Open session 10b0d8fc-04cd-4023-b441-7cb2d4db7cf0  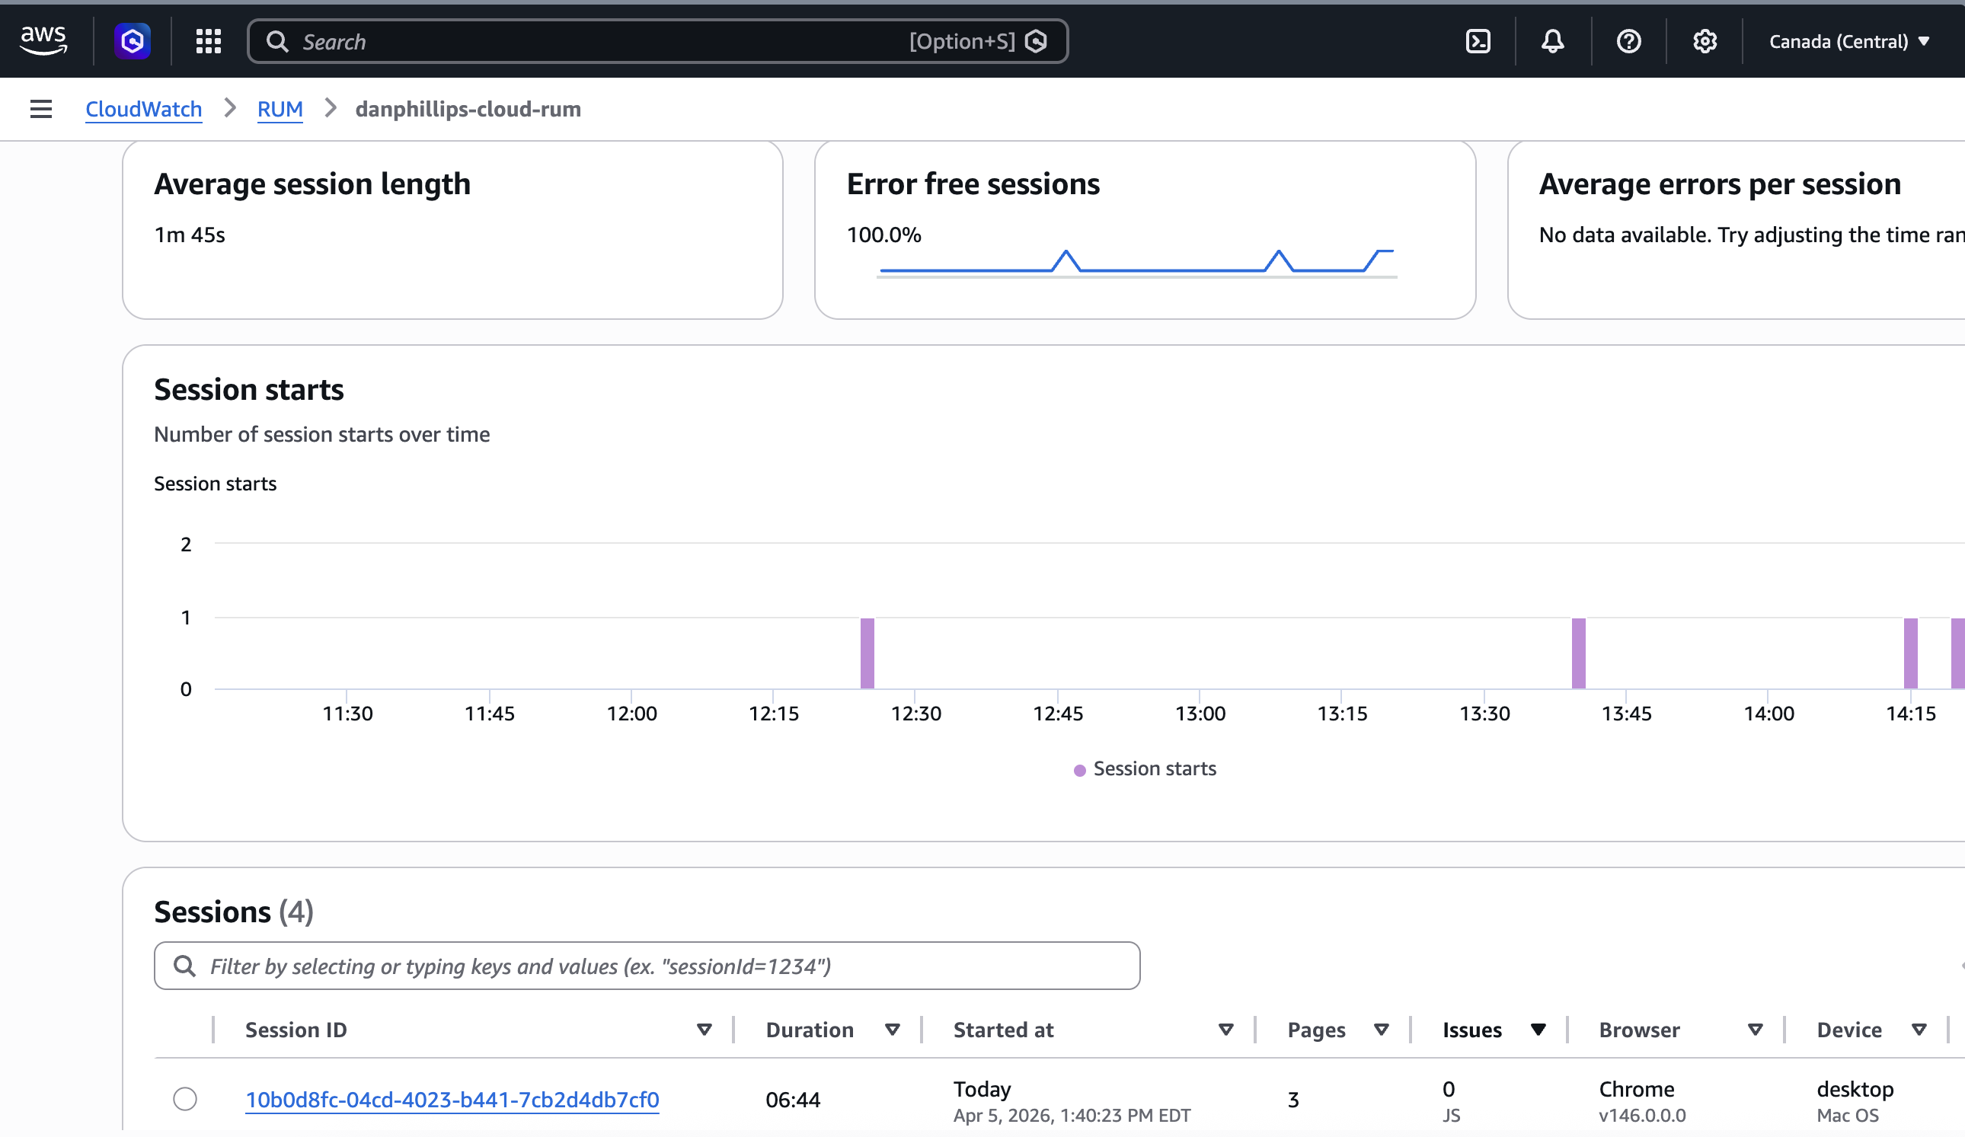pyautogui.click(x=452, y=1100)
